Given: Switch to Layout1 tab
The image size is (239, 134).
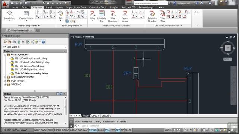Looking at the screenshot, I should click(95, 116).
